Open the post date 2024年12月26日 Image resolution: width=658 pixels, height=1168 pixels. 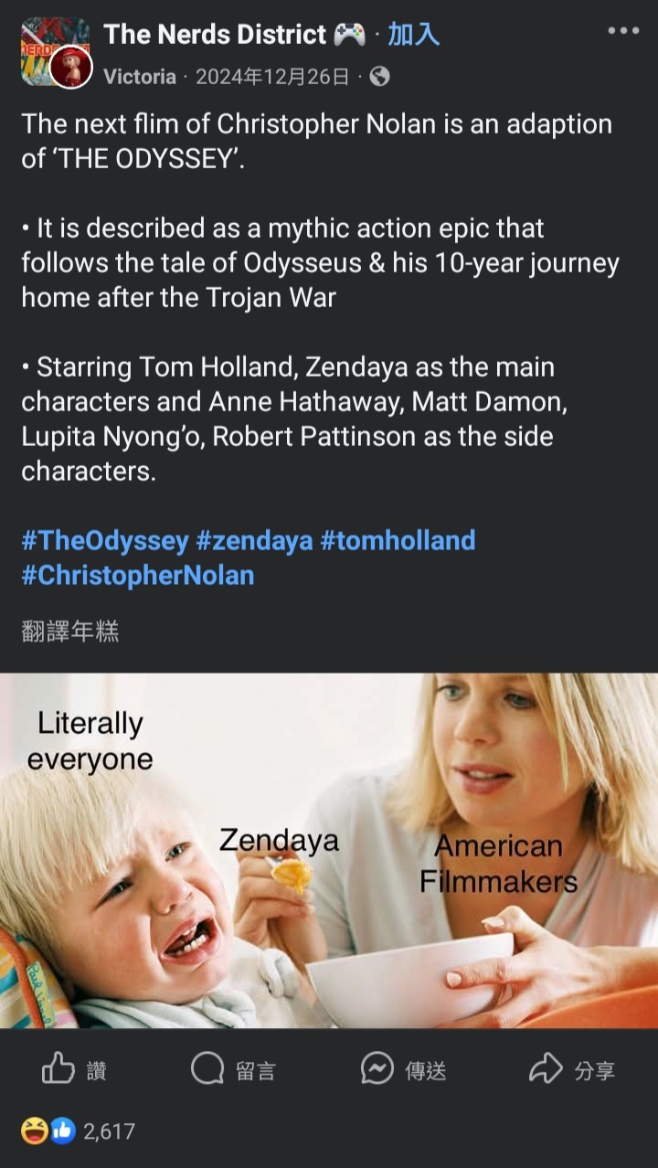click(x=272, y=77)
